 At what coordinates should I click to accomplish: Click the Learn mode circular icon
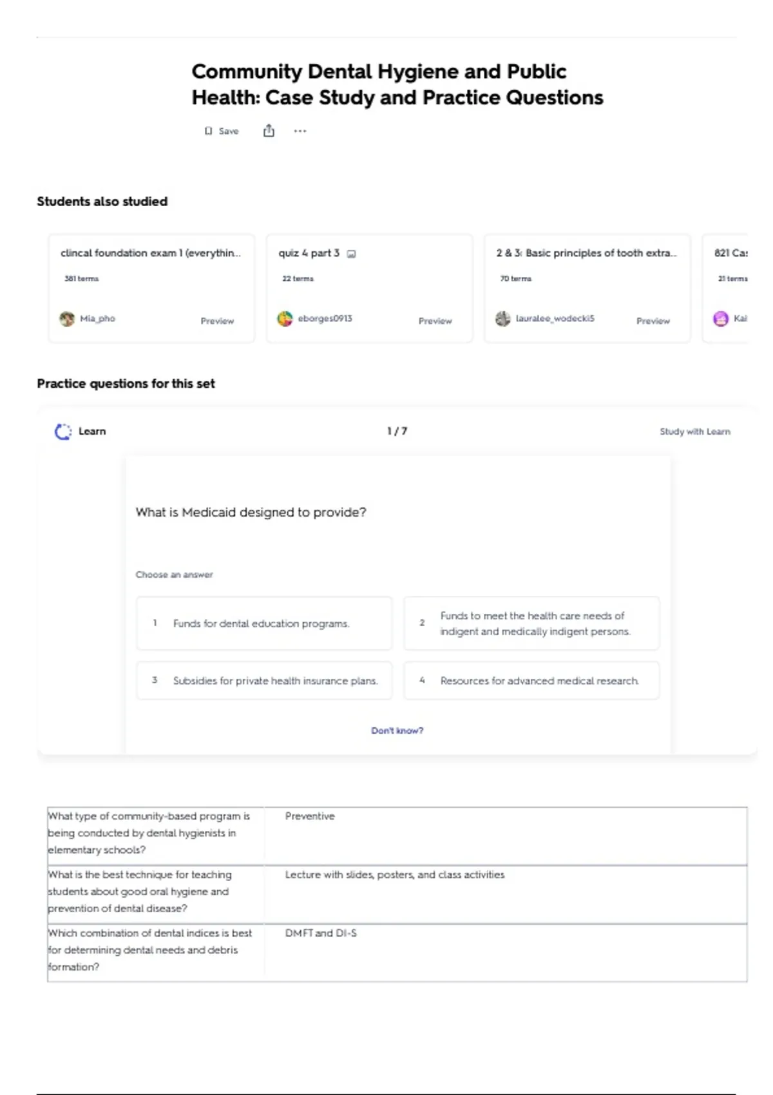(x=62, y=432)
